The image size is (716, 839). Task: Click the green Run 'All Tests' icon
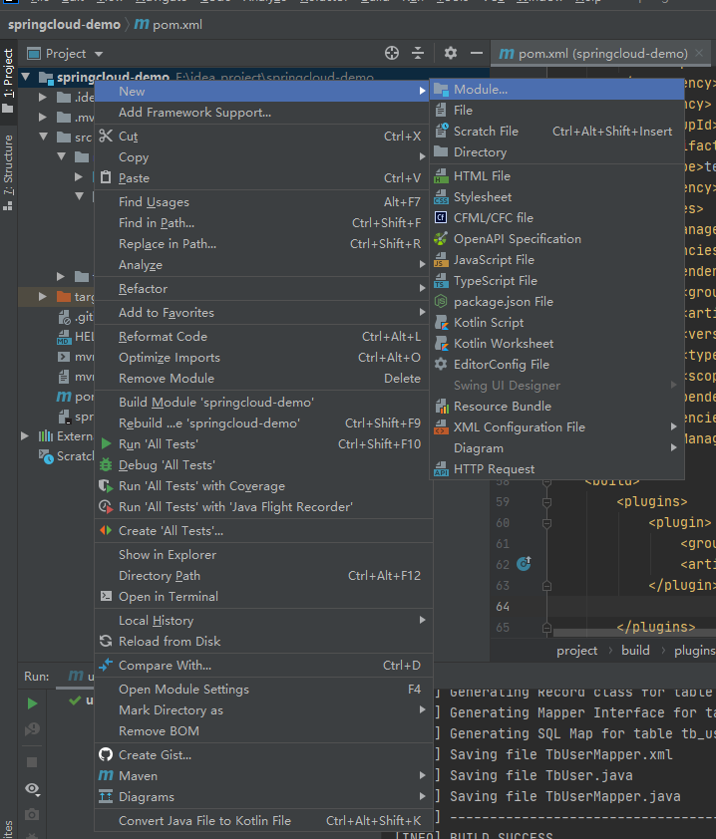pos(106,443)
